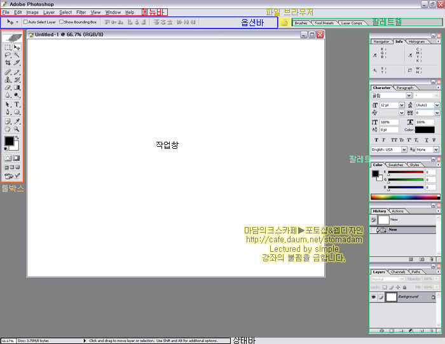Switch to the Swatches tab
The image size is (445, 344).
click(x=395, y=165)
